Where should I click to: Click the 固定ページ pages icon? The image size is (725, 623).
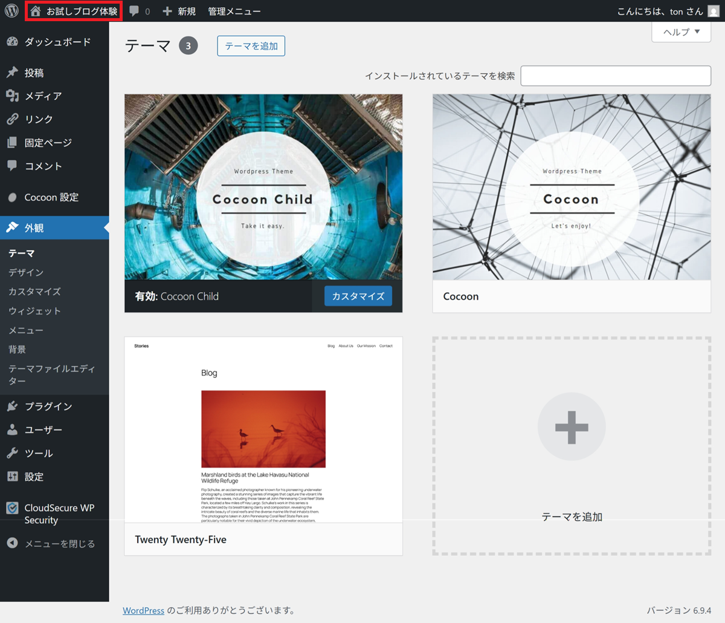12,143
